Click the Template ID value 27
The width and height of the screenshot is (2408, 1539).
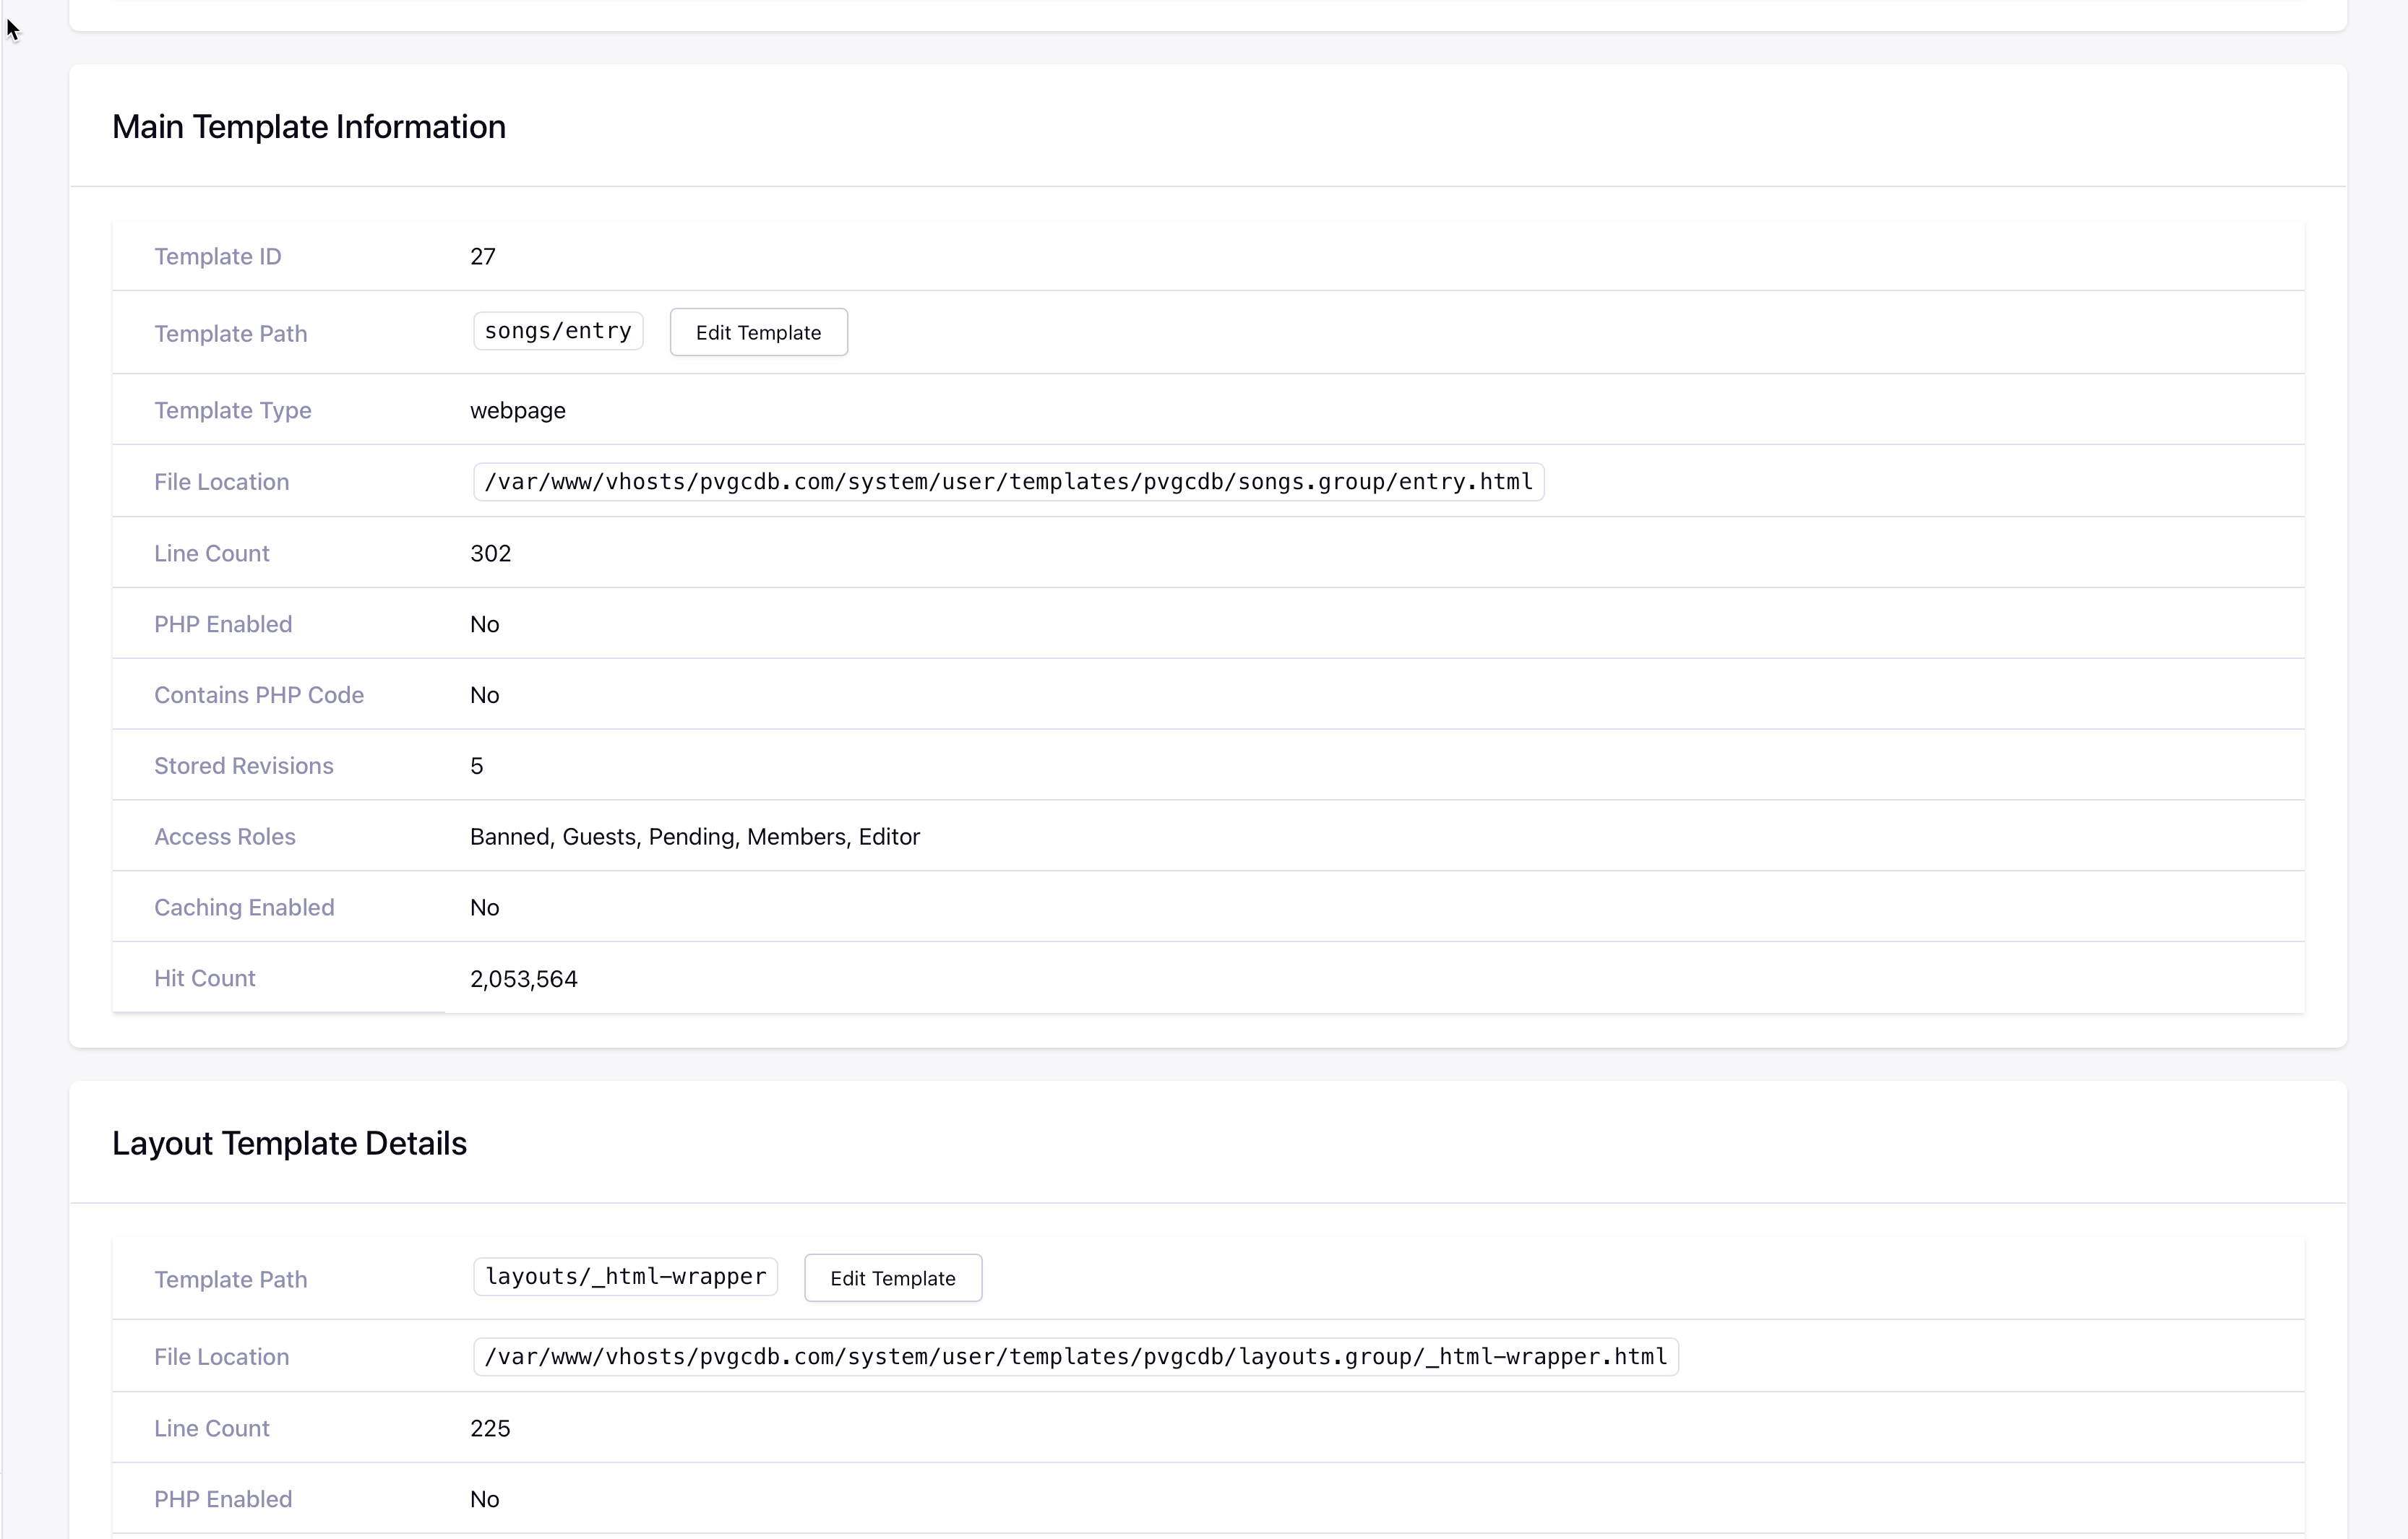(x=482, y=256)
